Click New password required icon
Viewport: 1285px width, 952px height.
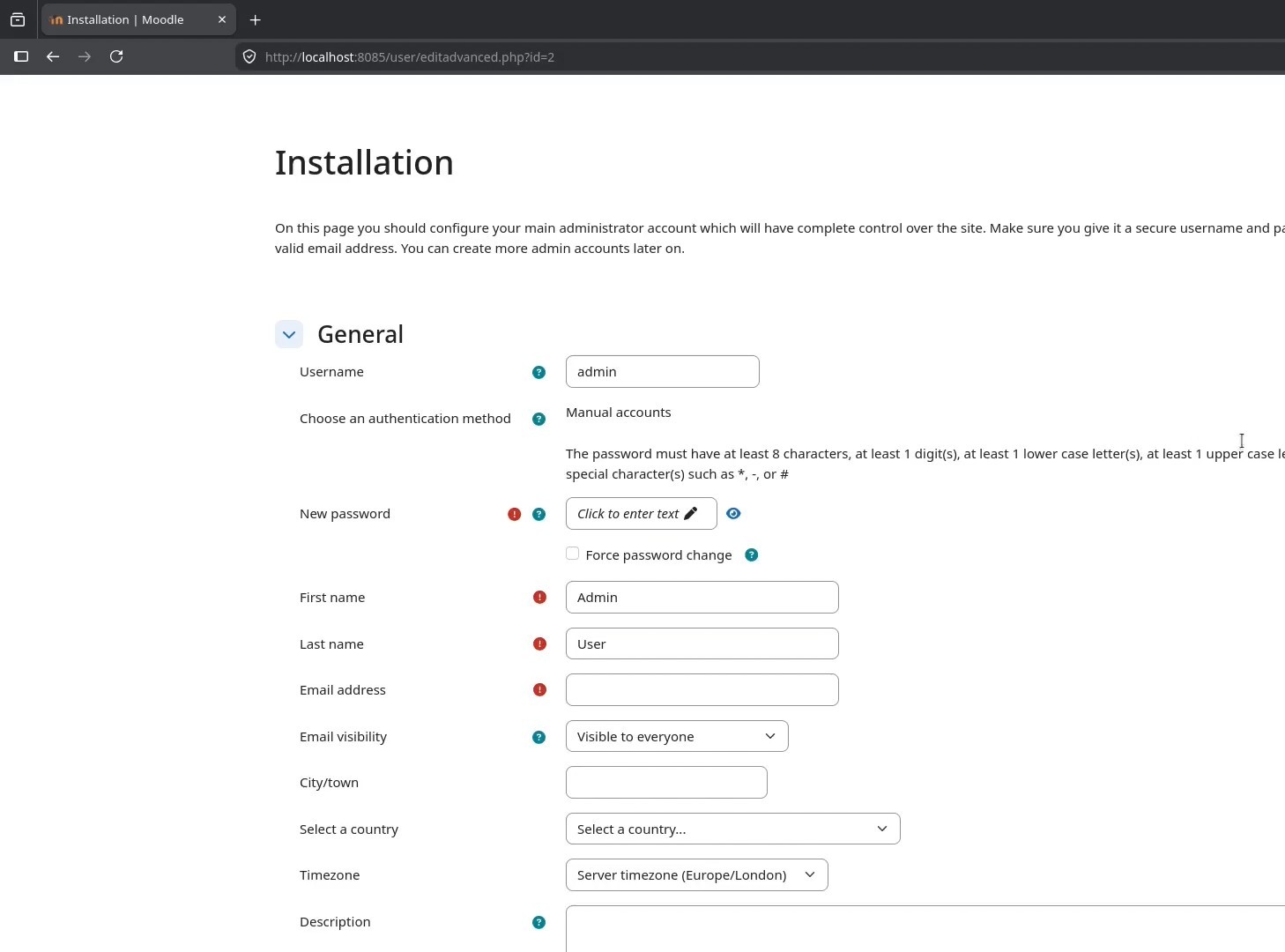pyautogui.click(x=514, y=514)
